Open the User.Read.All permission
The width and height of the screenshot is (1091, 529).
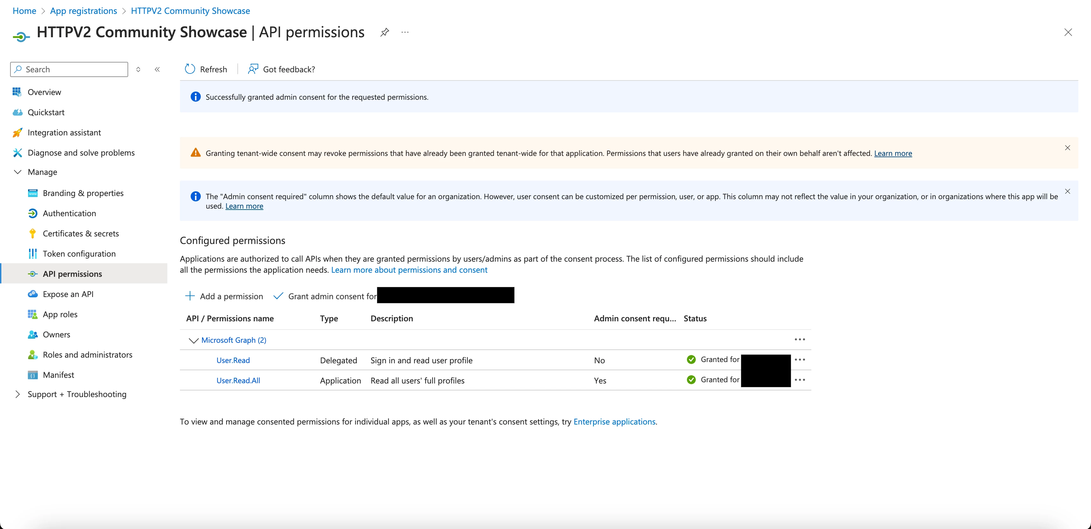(238, 380)
